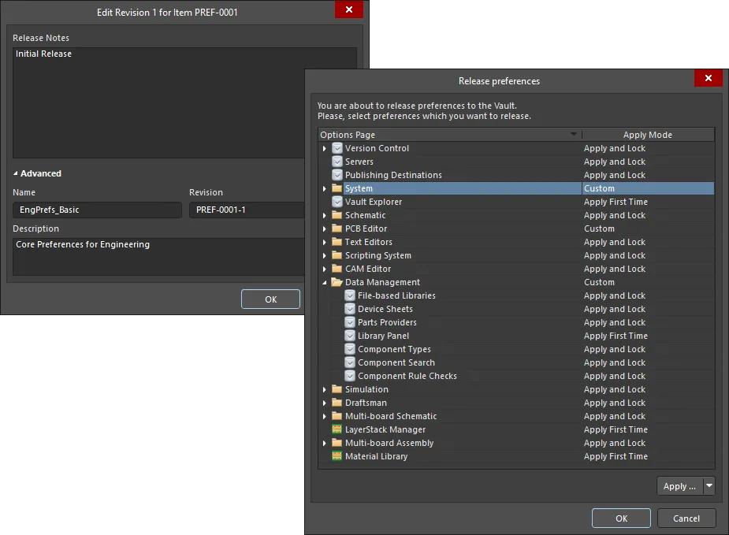Click the Servers page icon

(337, 162)
